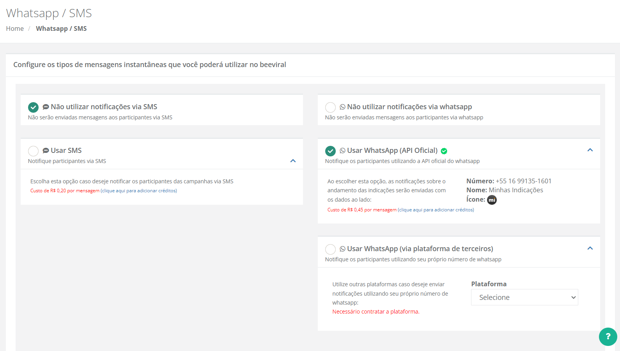Viewport: 620px width, 351px height.
Task: Click SMS bubble icon beside 'Não utilizar notificações via SMS'
Action: click(x=46, y=107)
